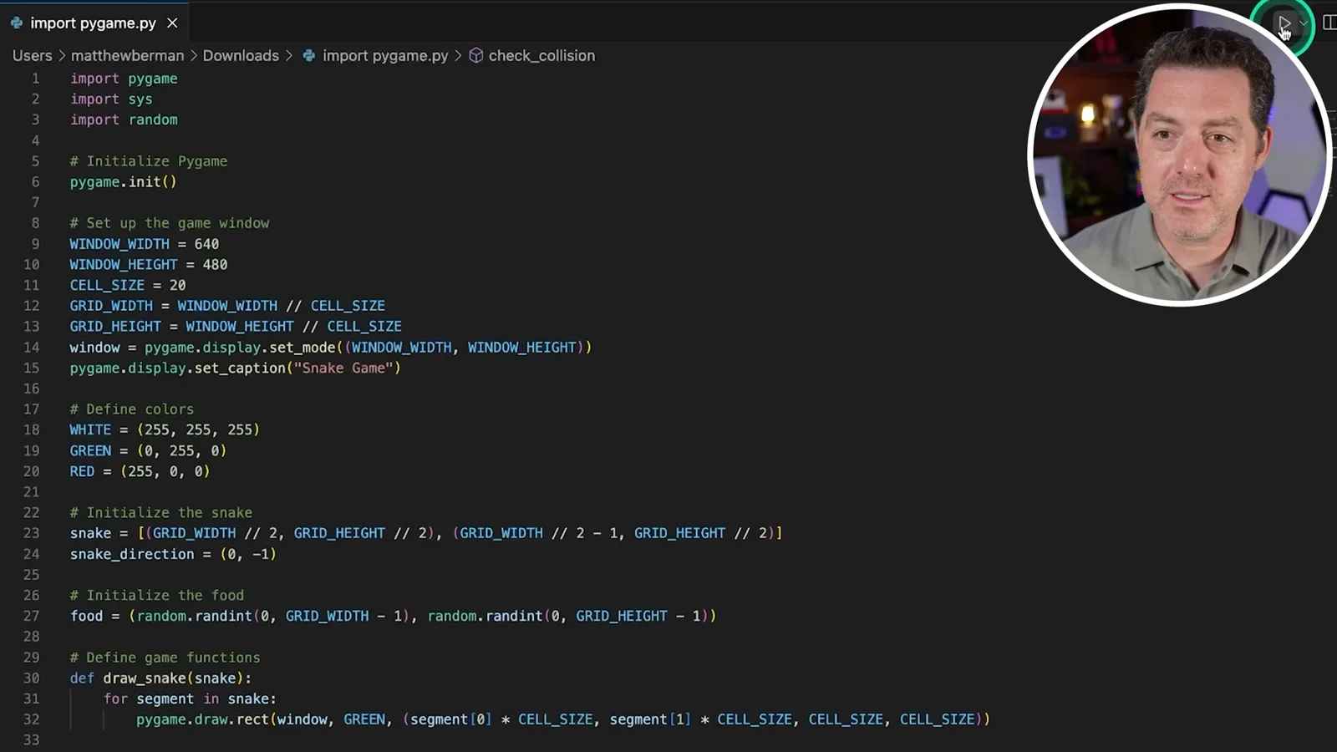
Task: Click the '# Define colors' comment
Action: pyautogui.click(x=132, y=409)
